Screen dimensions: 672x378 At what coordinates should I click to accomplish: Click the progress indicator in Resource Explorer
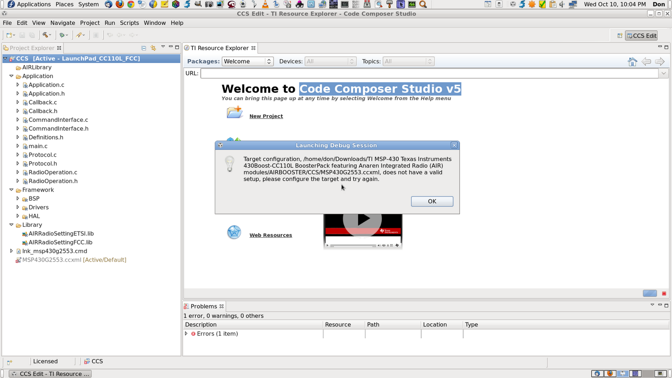pos(650,294)
